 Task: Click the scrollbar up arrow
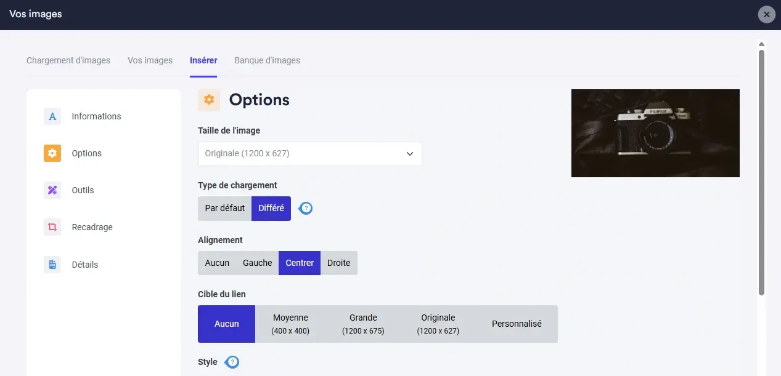[761, 44]
